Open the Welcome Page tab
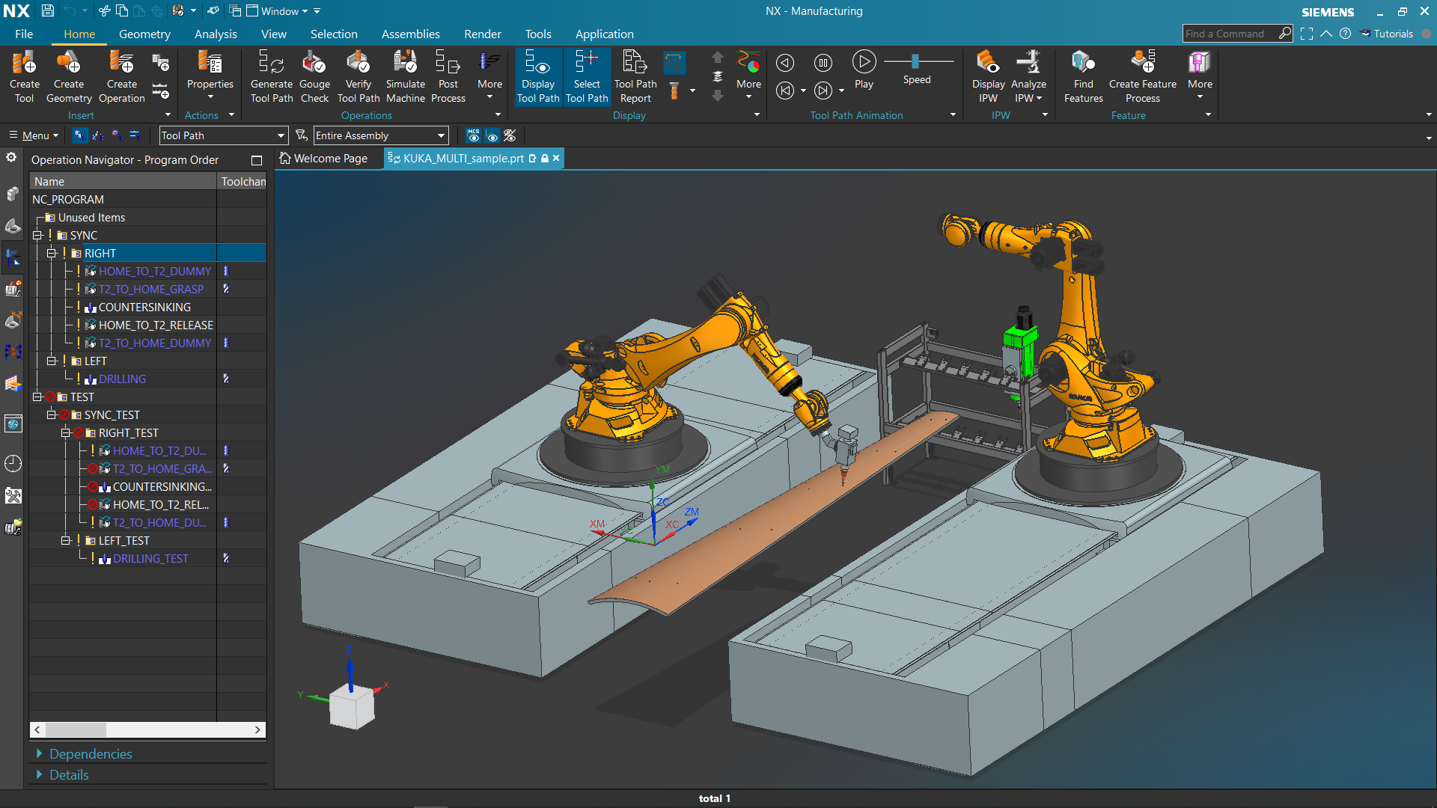This screenshot has height=808, width=1437. click(324, 159)
